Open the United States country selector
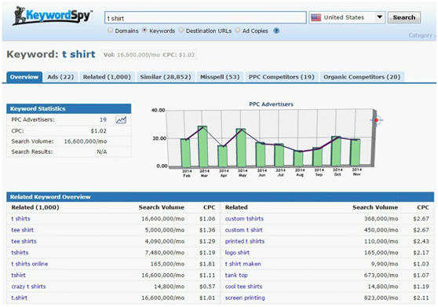Image resolution: width=438 pixels, height=307 pixels. click(347, 17)
